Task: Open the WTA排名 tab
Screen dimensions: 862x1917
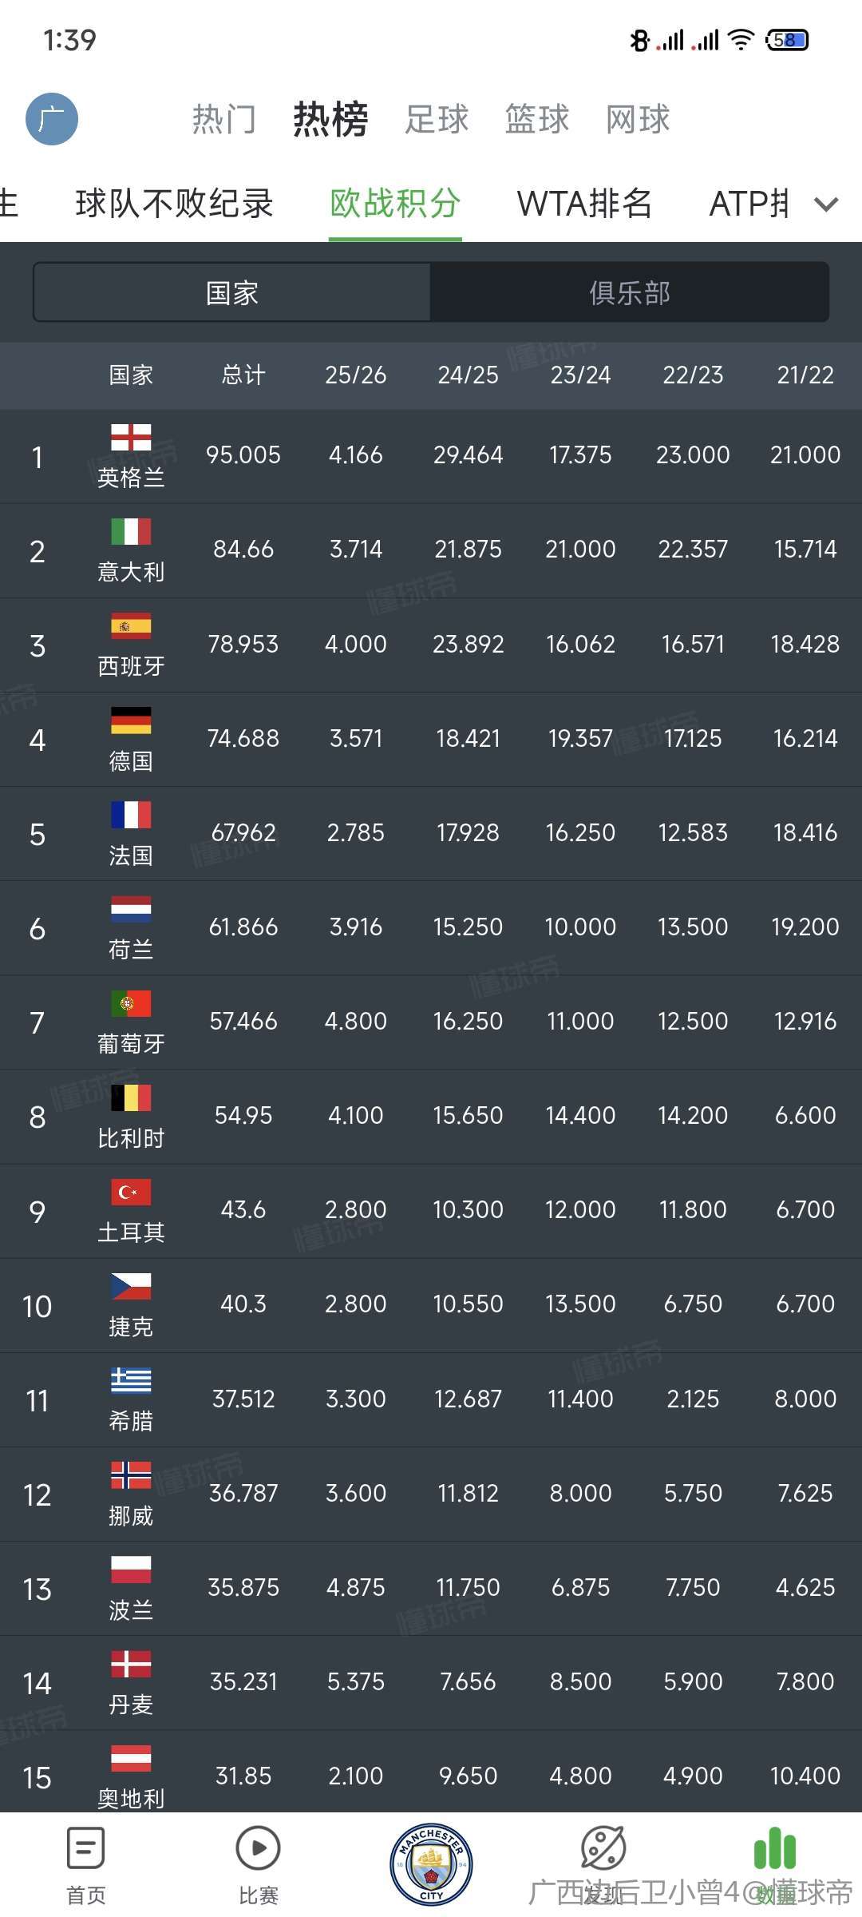Action: tap(584, 204)
